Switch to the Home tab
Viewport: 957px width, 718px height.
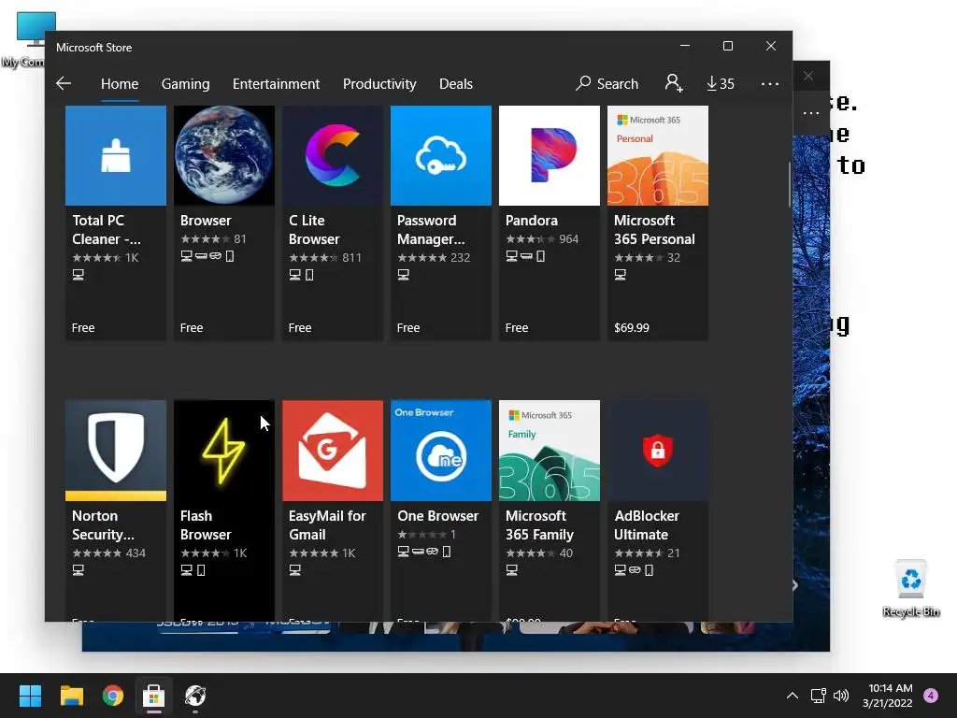120,83
